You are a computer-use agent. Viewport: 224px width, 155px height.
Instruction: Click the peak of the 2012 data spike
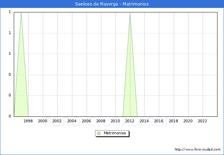click(130, 13)
